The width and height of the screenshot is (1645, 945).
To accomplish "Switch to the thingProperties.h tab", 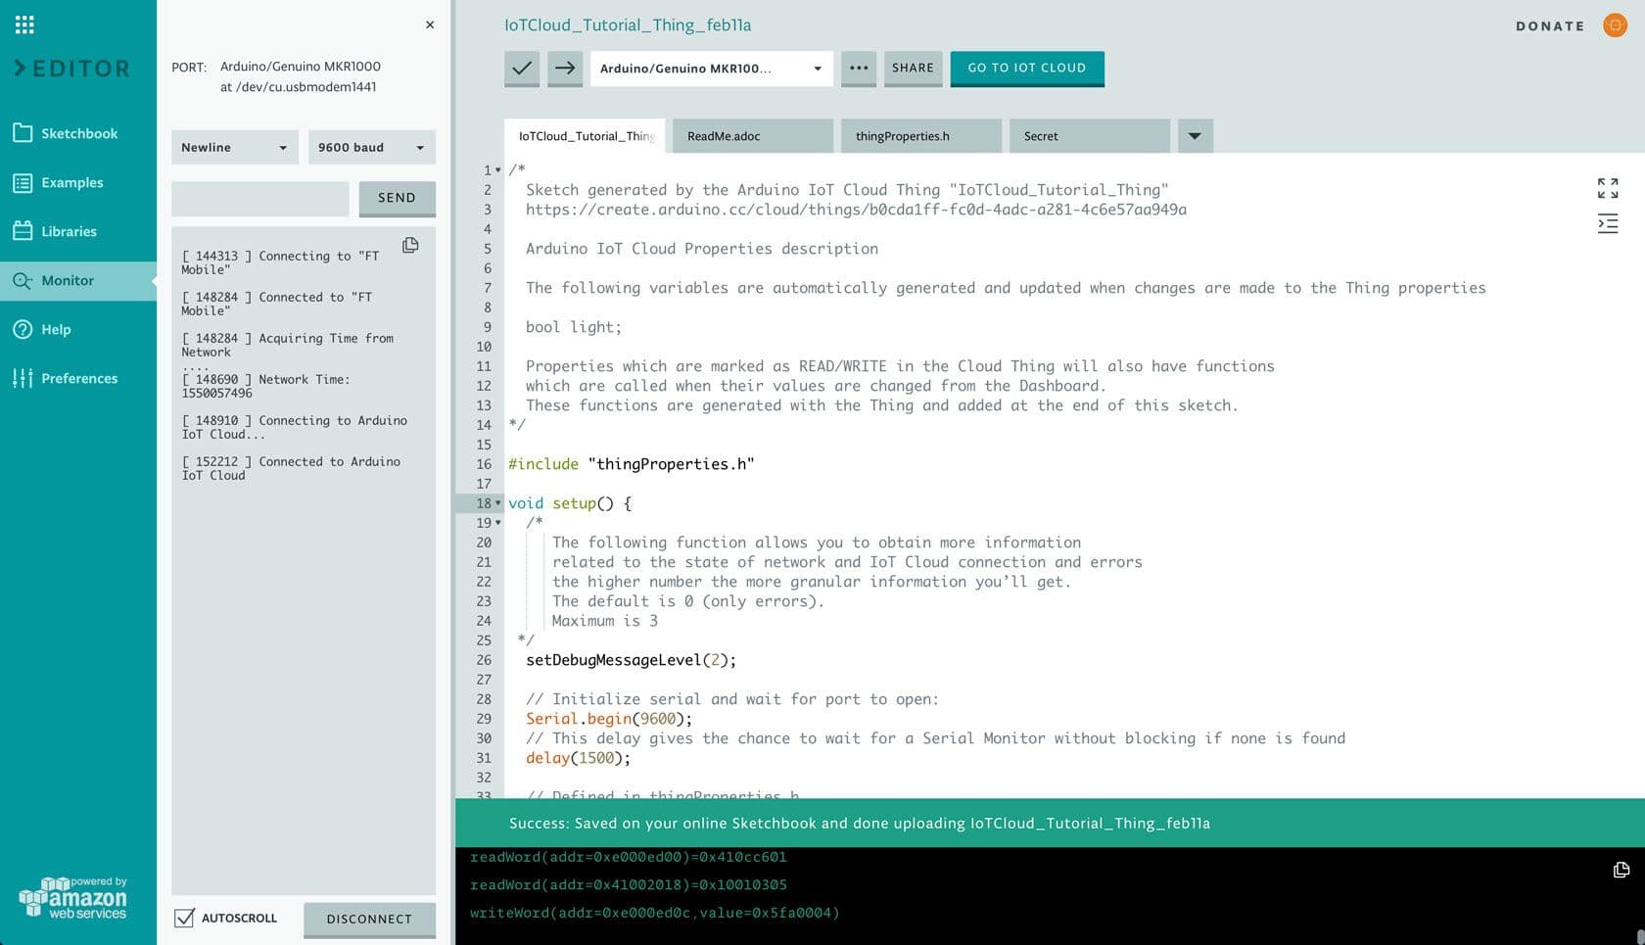I will pos(920,136).
